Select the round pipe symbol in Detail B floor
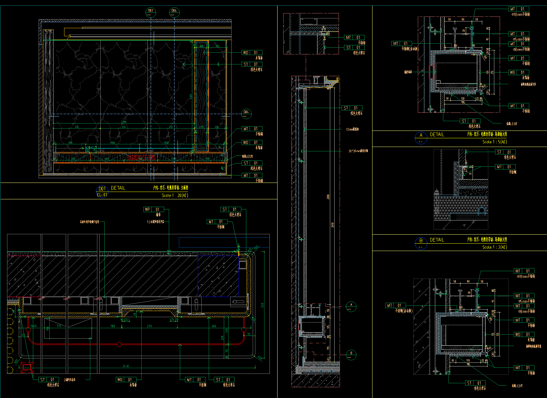 (482, 211)
